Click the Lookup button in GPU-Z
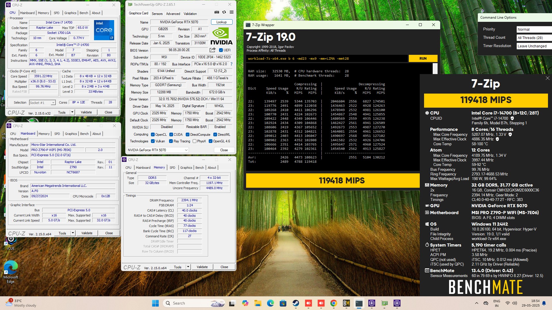This screenshot has height=310, width=552. pyautogui.click(x=221, y=22)
